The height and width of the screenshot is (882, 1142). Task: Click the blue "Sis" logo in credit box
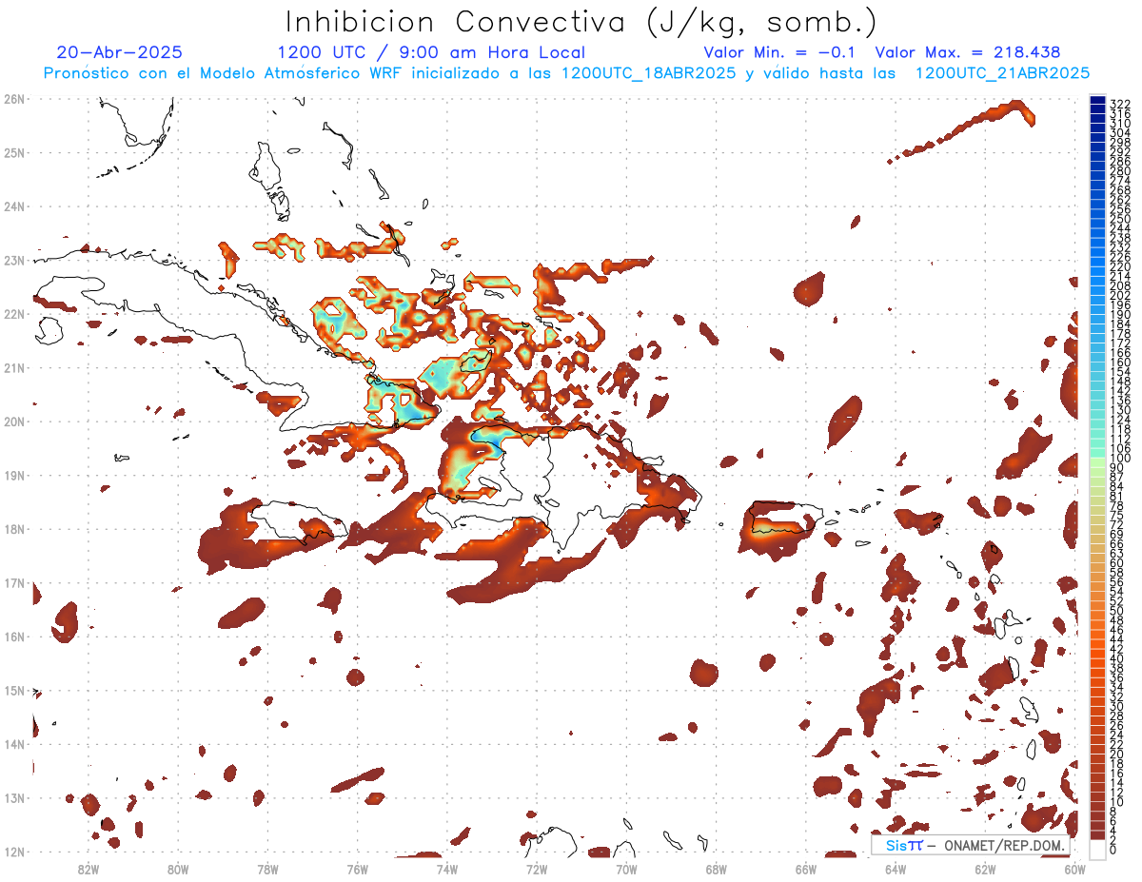[896, 845]
